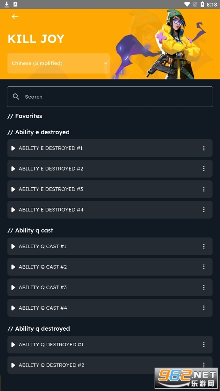The width and height of the screenshot is (220, 391).
Task: Select the Ability Q Cast #1 row
Action: click(110, 246)
